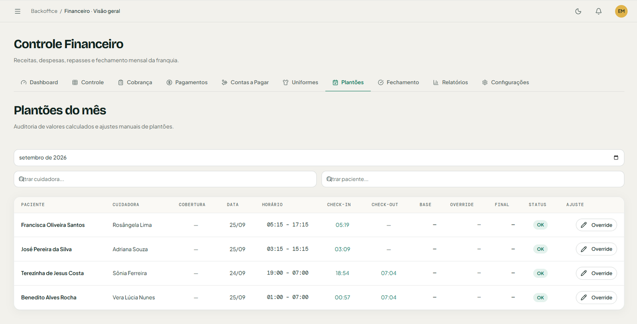Select caregiver name Rosângela Lima

click(x=132, y=225)
